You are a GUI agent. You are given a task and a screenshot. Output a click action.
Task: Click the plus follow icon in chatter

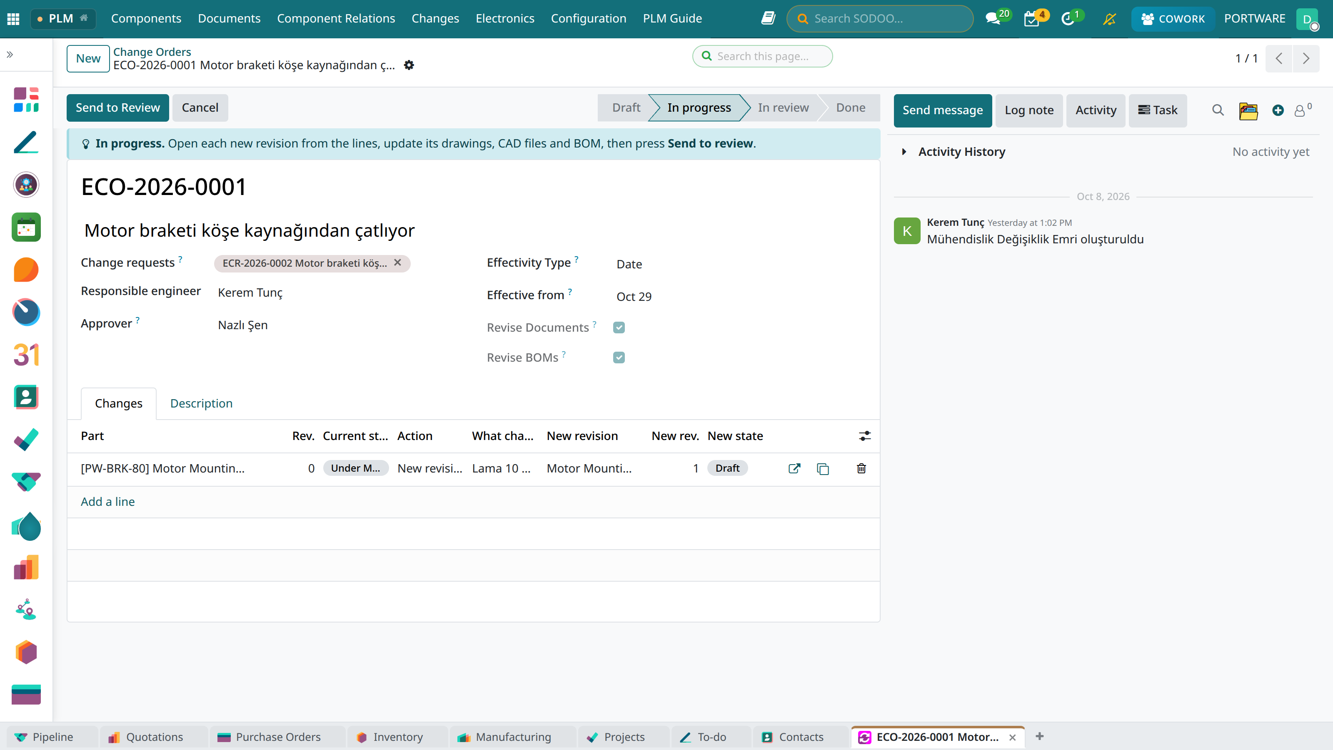point(1278,110)
